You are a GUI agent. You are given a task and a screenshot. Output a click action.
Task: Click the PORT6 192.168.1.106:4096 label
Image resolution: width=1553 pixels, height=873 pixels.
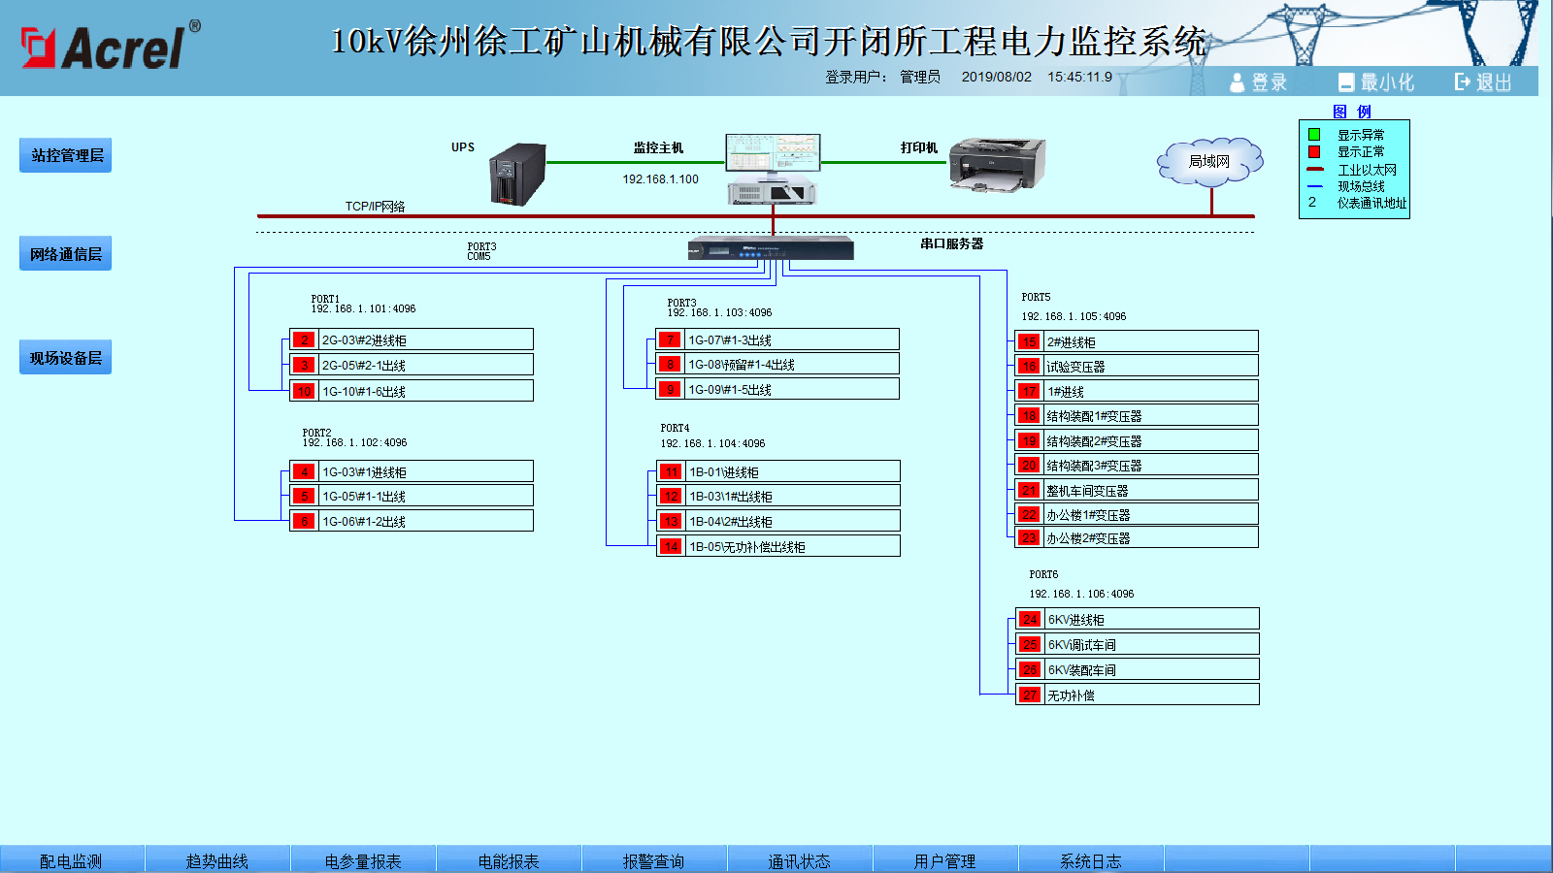coord(1081,584)
